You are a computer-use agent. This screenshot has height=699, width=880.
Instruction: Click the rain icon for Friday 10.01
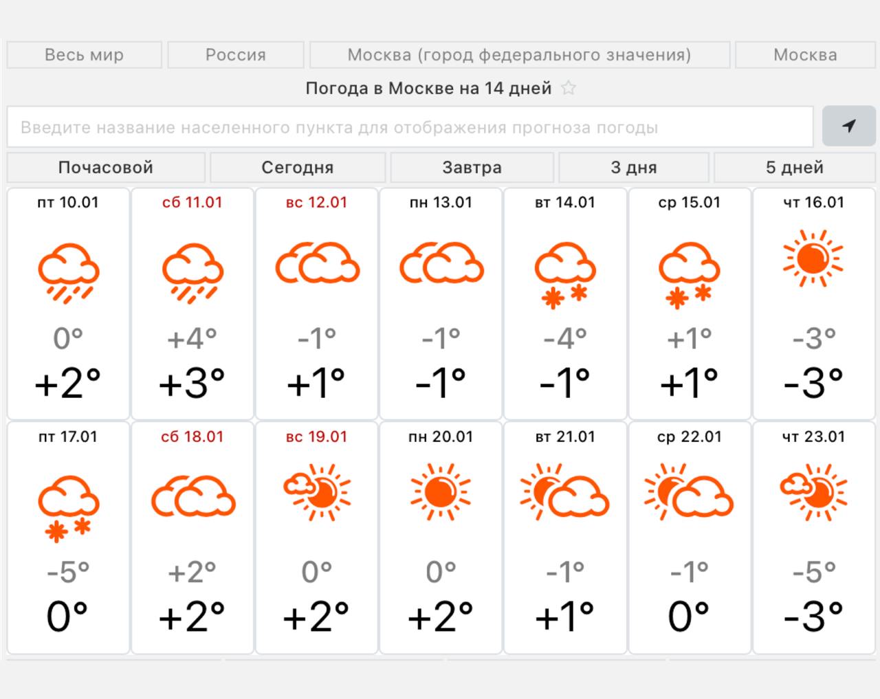[69, 273]
